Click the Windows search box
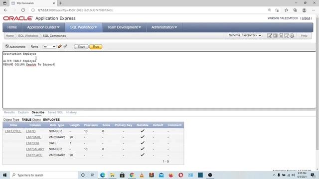 (44, 175)
